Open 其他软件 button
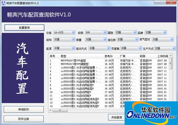 click(x=24, y=109)
